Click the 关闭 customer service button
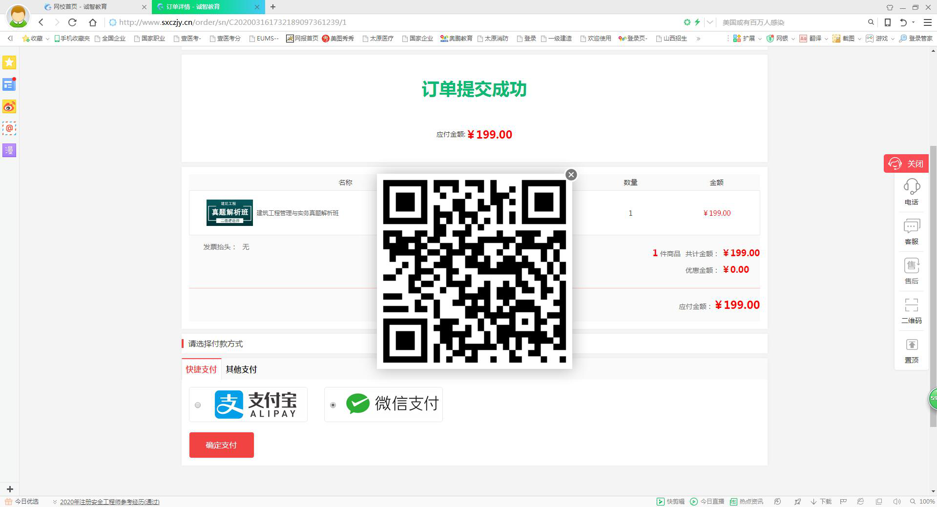Viewport: 937px width, 507px height. coord(906,163)
